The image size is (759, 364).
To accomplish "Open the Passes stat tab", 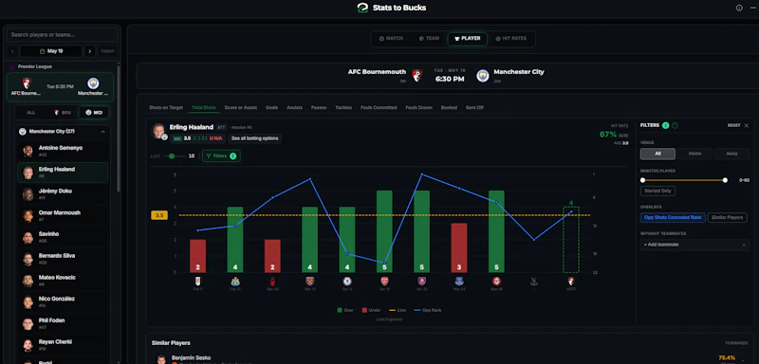I will [319, 107].
